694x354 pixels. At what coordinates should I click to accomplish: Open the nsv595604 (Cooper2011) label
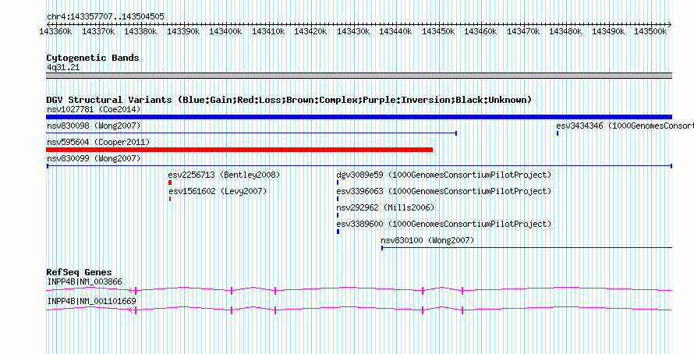[x=98, y=142]
